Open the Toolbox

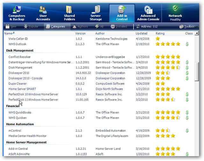click(x=187, y=27)
